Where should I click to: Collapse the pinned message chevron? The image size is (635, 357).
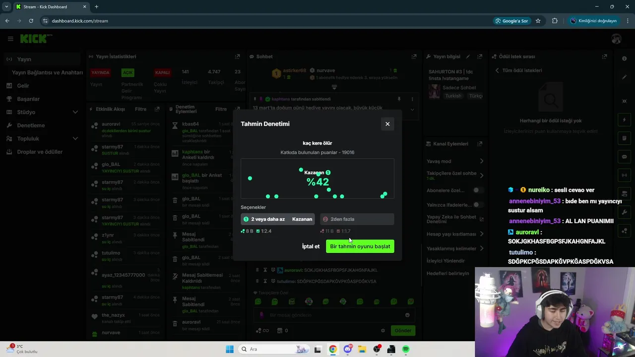tap(412, 109)
